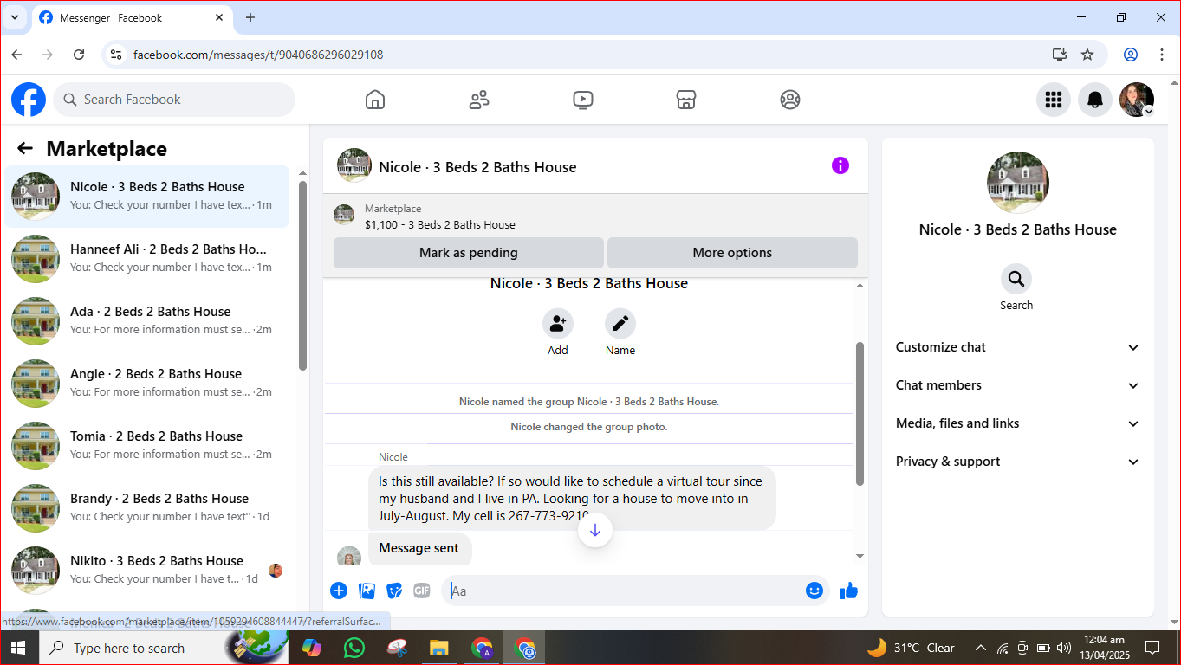Go back in Chrome
Screen dimensions: 1181x665
tap(16, 55)
